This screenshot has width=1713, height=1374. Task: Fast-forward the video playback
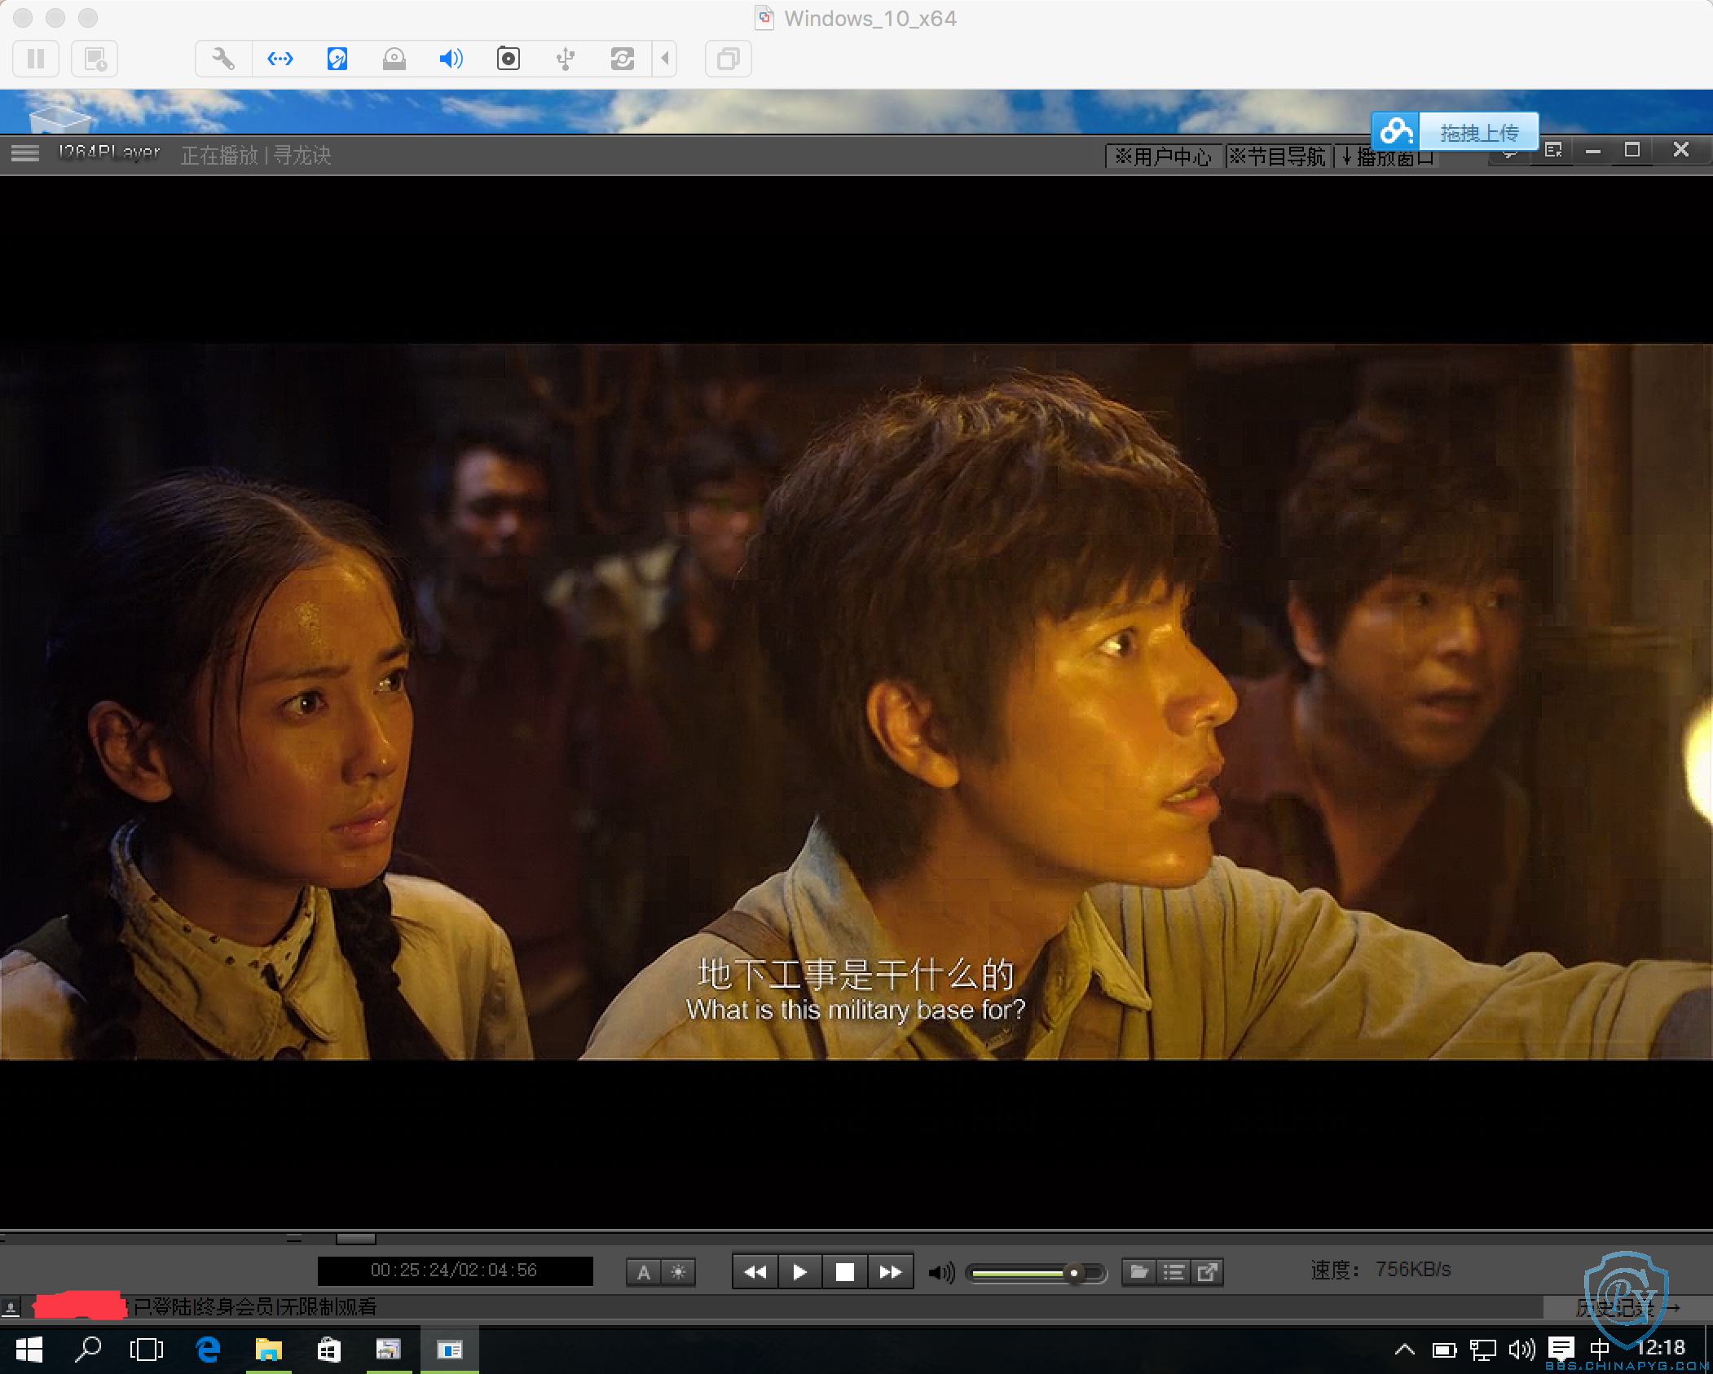[891, 1271]
